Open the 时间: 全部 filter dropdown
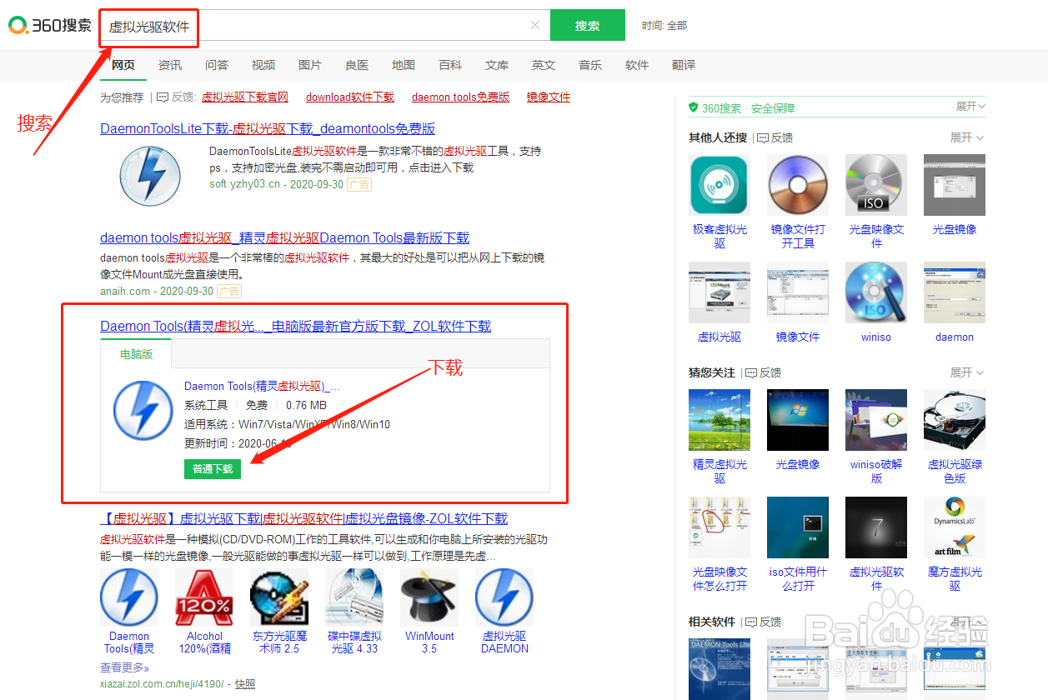The width and height of the screenshot is (1048, 700). pyautogui.click(x=664, y=26)
